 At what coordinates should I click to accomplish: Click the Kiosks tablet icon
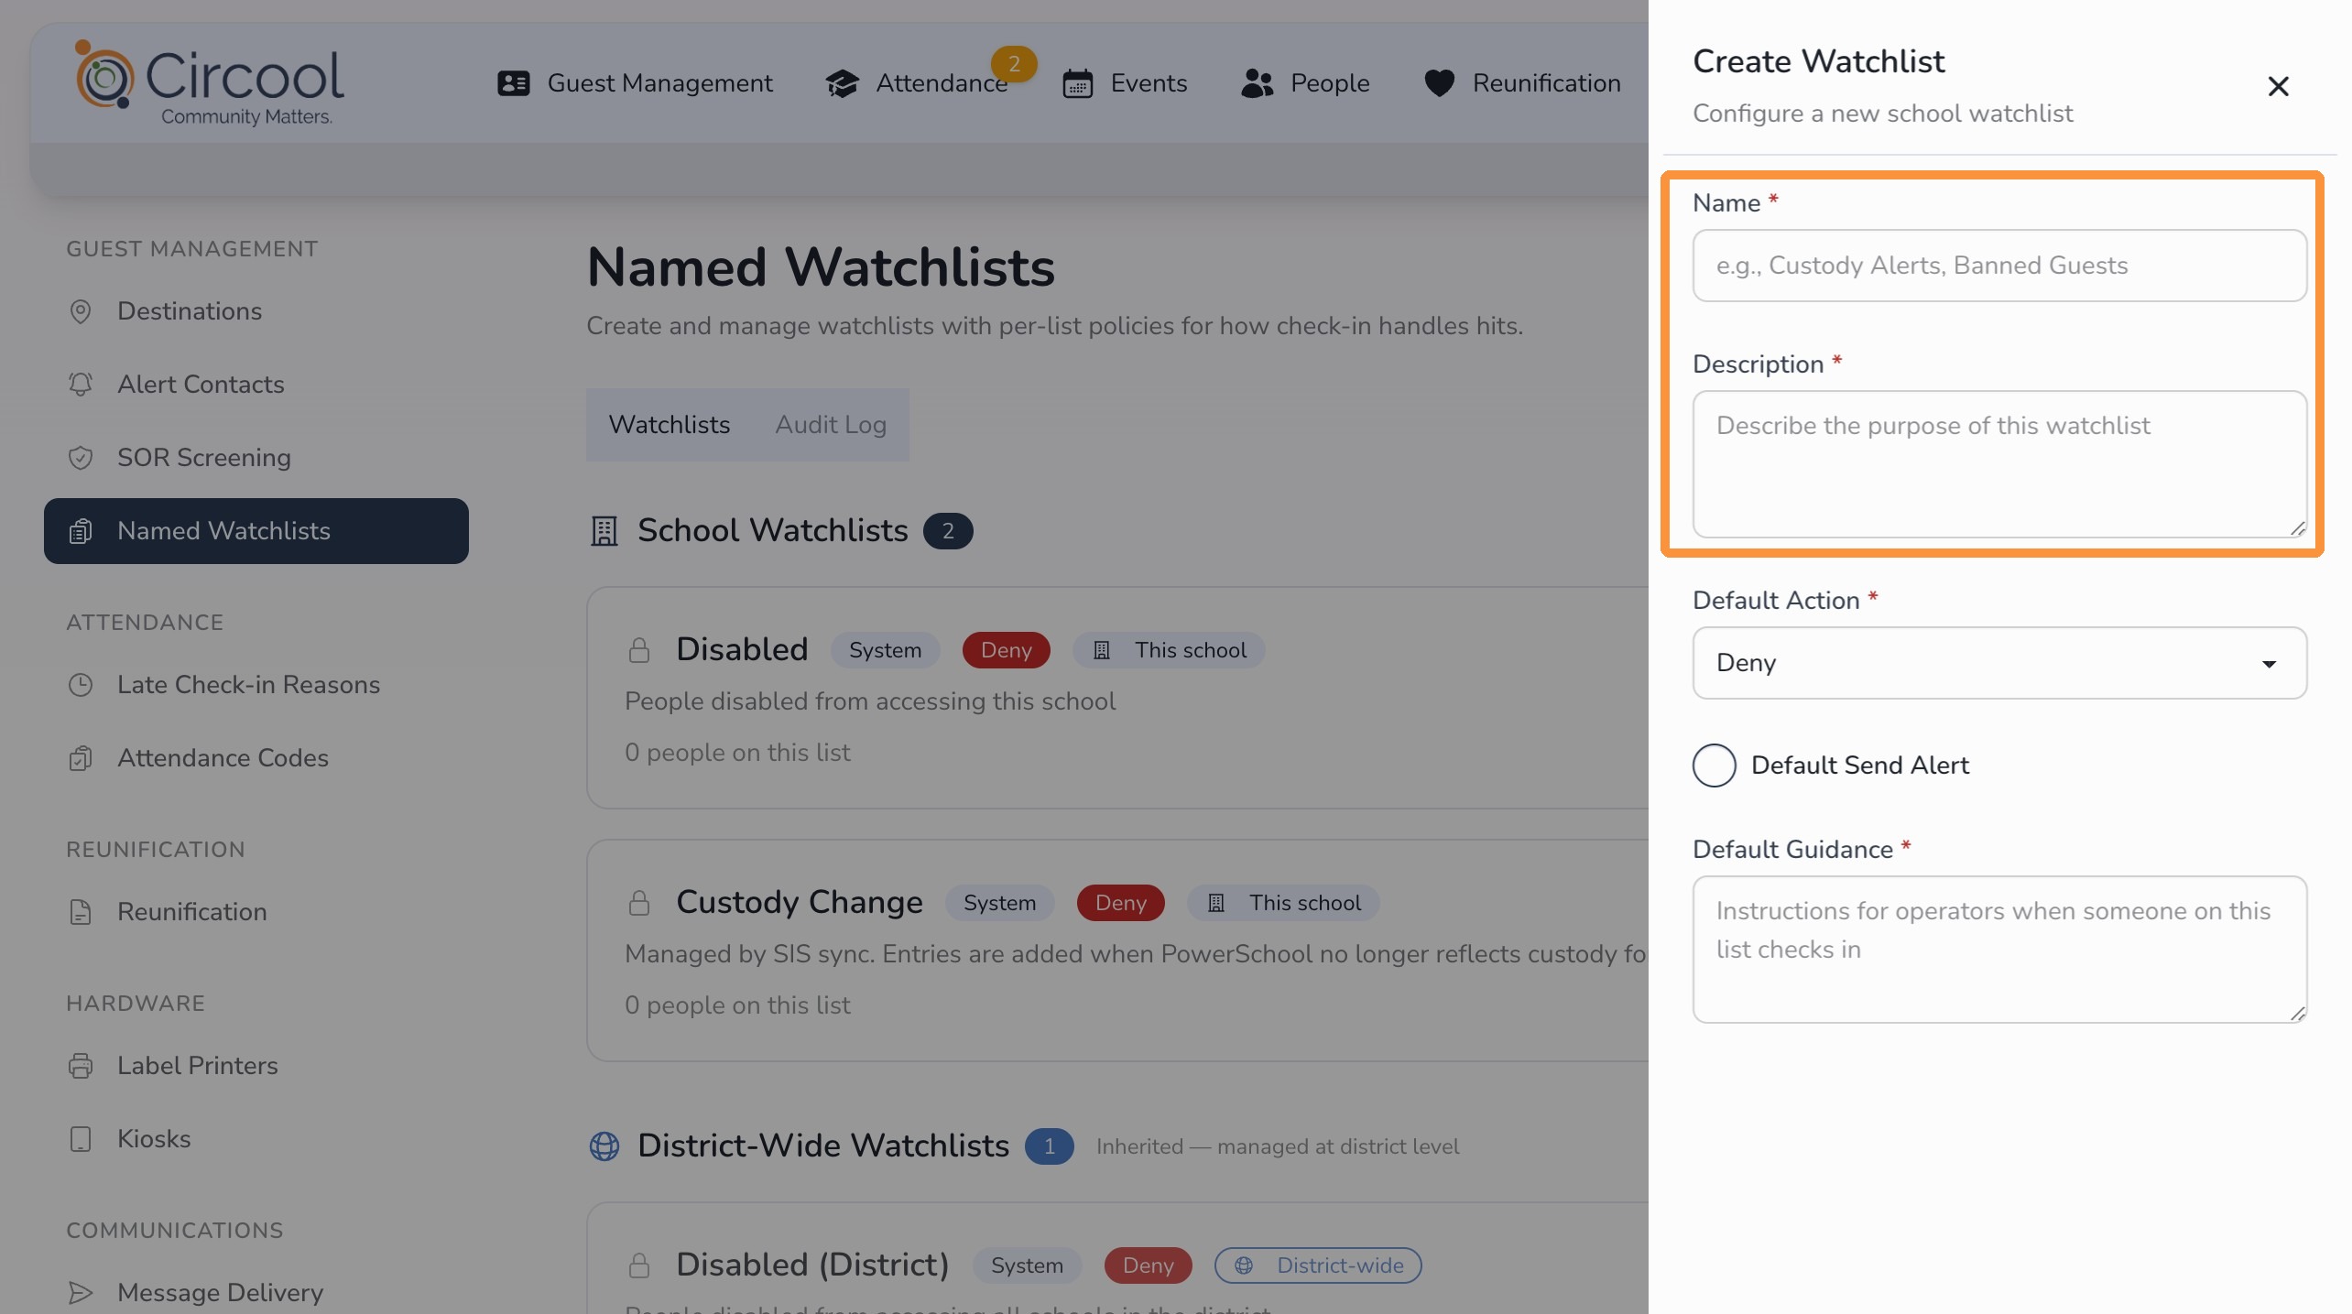pos(81,1139)
